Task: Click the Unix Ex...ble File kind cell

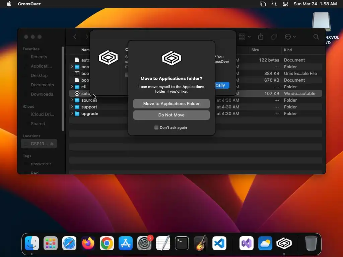Action: [300, 73]
